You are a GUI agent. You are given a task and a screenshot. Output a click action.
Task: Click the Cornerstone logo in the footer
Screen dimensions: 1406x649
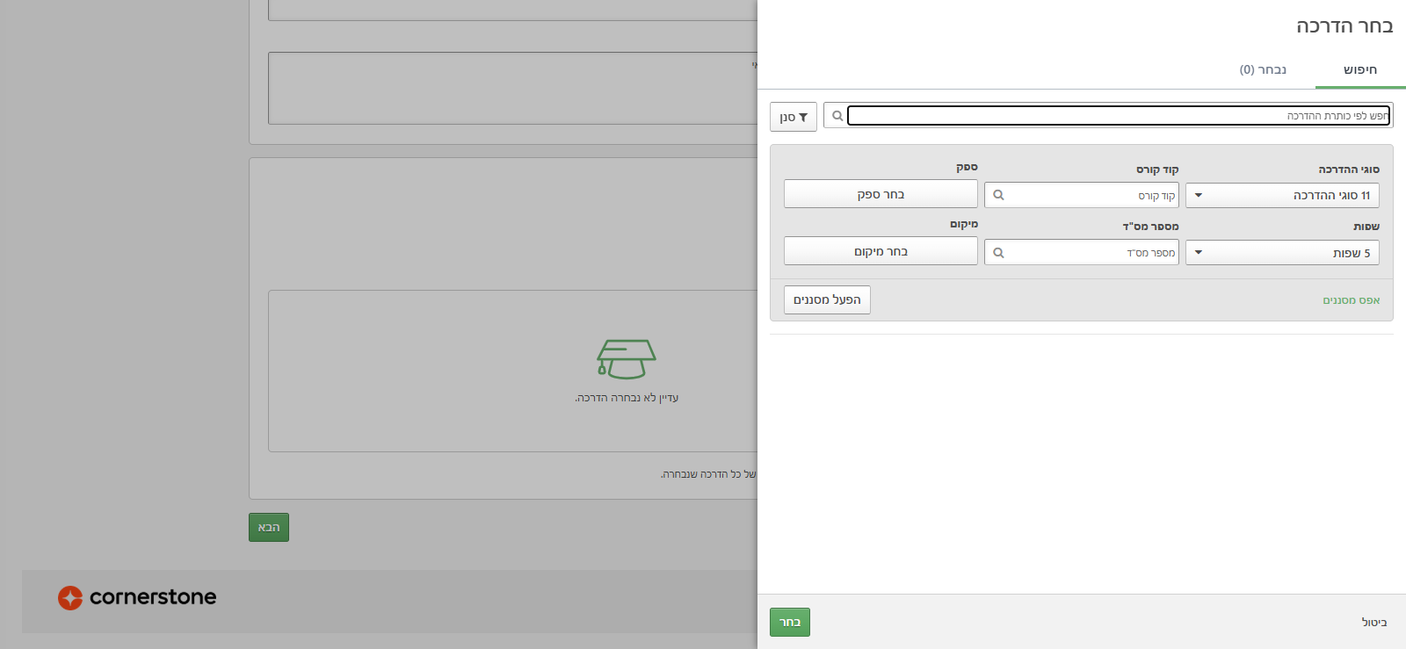click(137, 597)
